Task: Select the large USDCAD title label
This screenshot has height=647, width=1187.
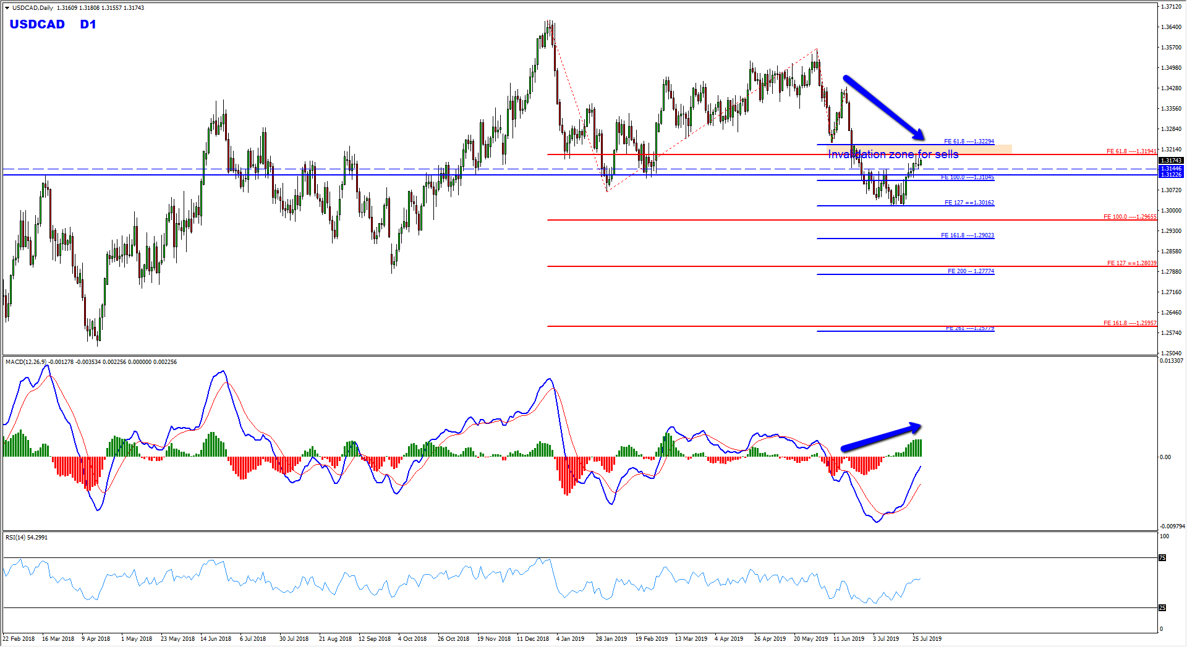Action: pyautogui.click(x=37, y=25)
